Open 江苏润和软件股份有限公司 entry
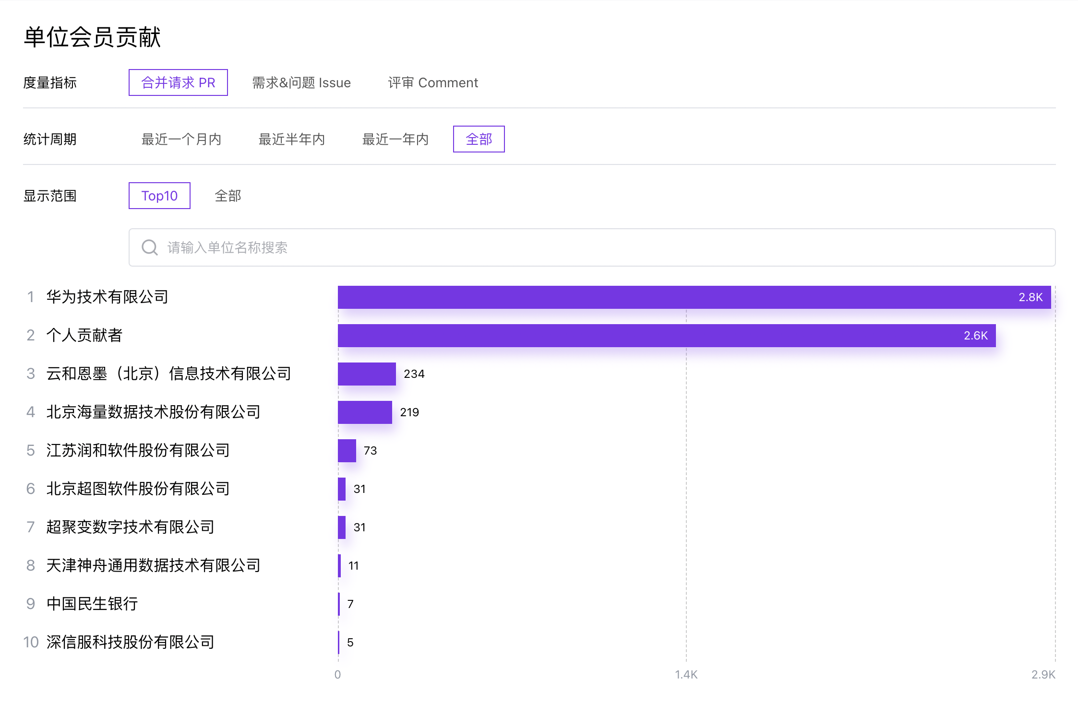1078x702 pixels. pos(138,450)
